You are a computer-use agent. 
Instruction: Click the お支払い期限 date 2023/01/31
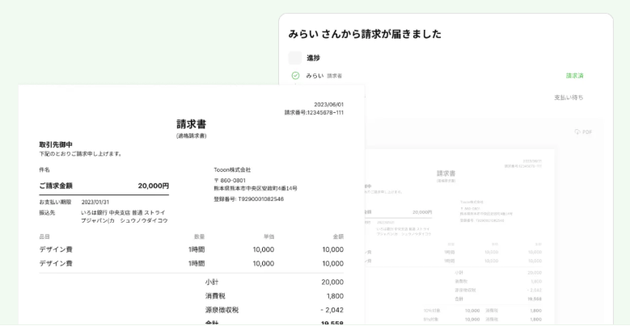[x=95, y=202]
